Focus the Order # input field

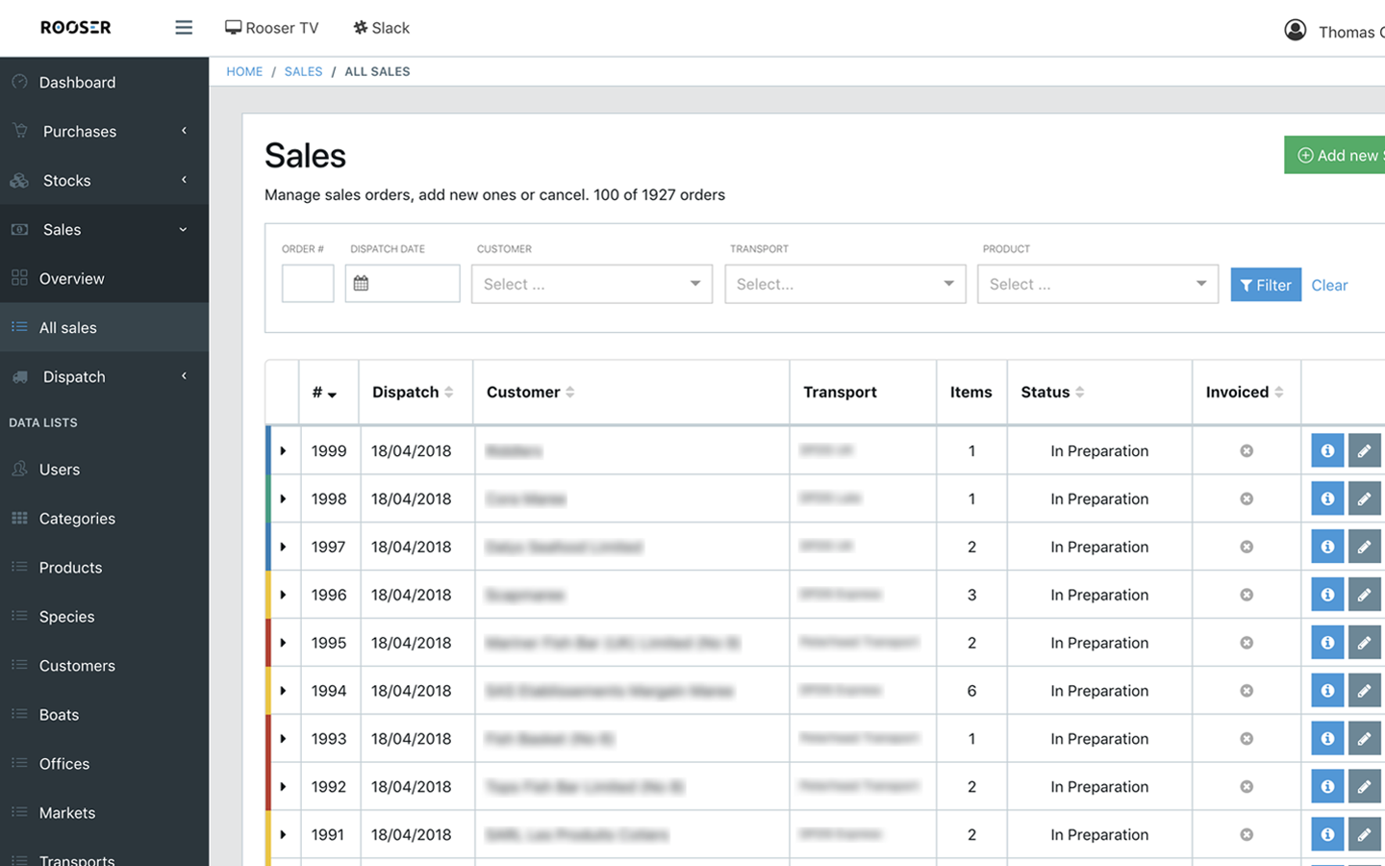pos(308,284)
